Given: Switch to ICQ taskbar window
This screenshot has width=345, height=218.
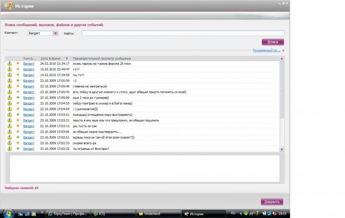Looking at the screenshot, I should [x=113, y=214].
